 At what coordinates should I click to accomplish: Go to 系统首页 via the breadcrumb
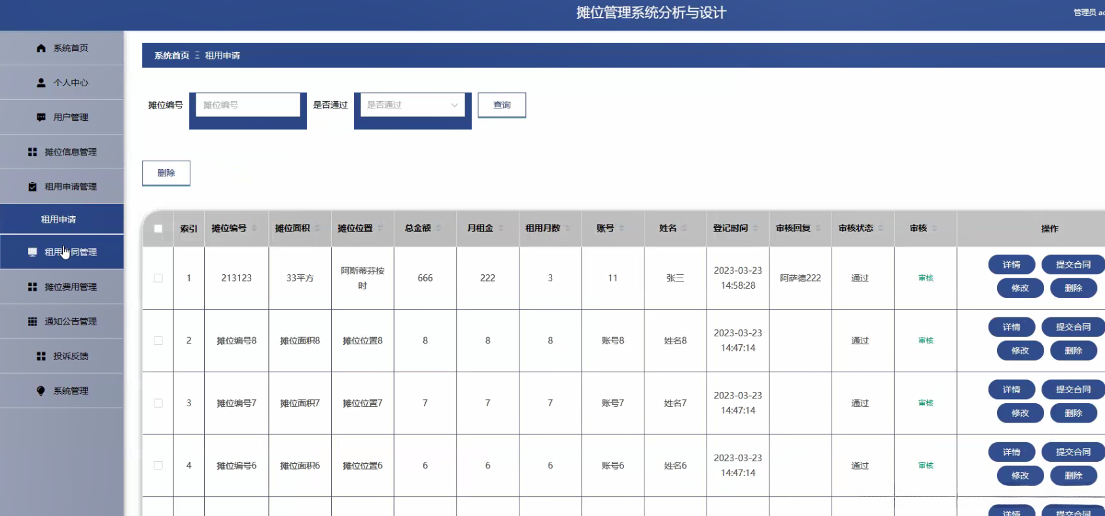tap(171, 56)
